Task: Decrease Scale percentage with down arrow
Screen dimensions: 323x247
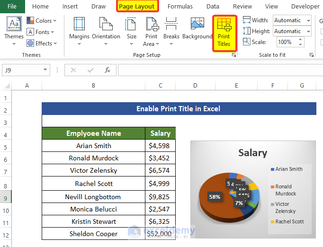Action: [x=300, y=44]
